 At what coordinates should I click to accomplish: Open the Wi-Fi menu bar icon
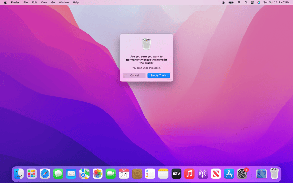coord(239,3)
